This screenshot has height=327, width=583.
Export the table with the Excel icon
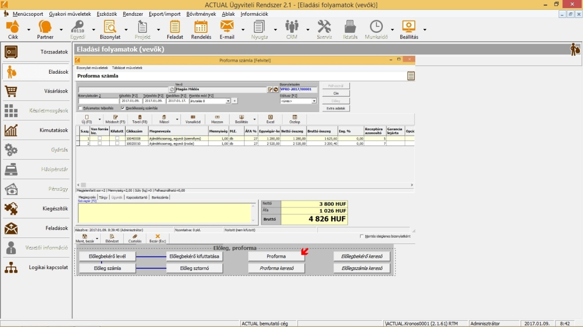tap(270, 119)
